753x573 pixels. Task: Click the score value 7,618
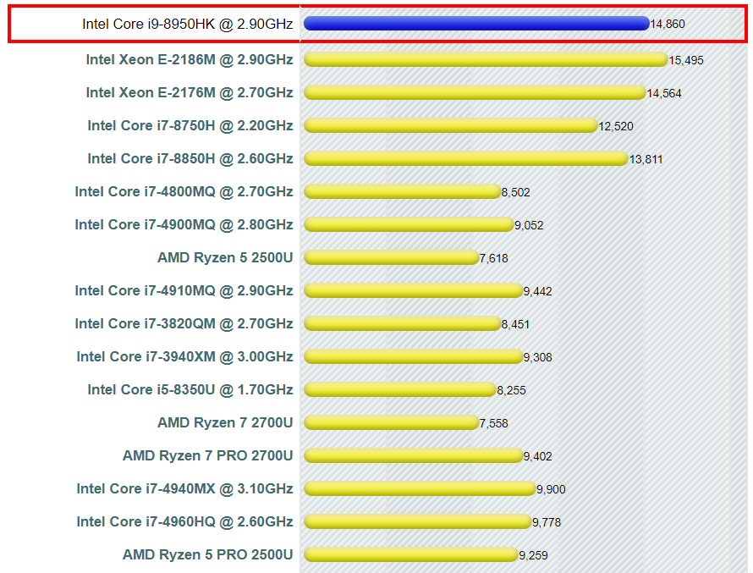click(x=493, y=259)
